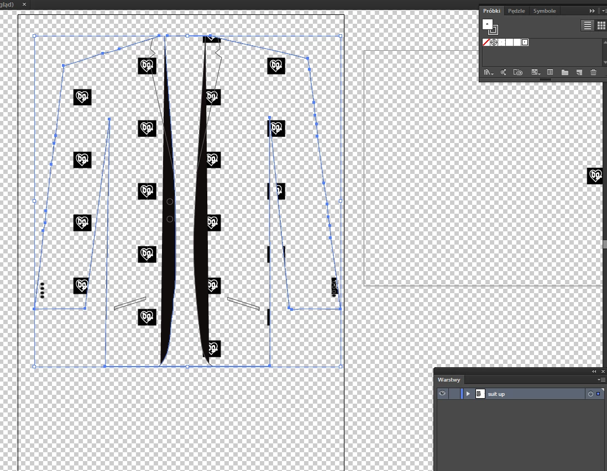Screen dimensions: 607x471
Task: Create a new color group folder
Action: [565, 72]
